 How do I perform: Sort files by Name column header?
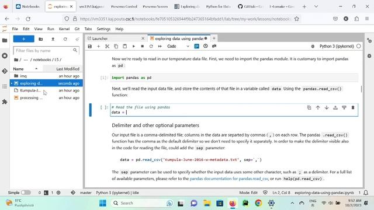point(26,69)
